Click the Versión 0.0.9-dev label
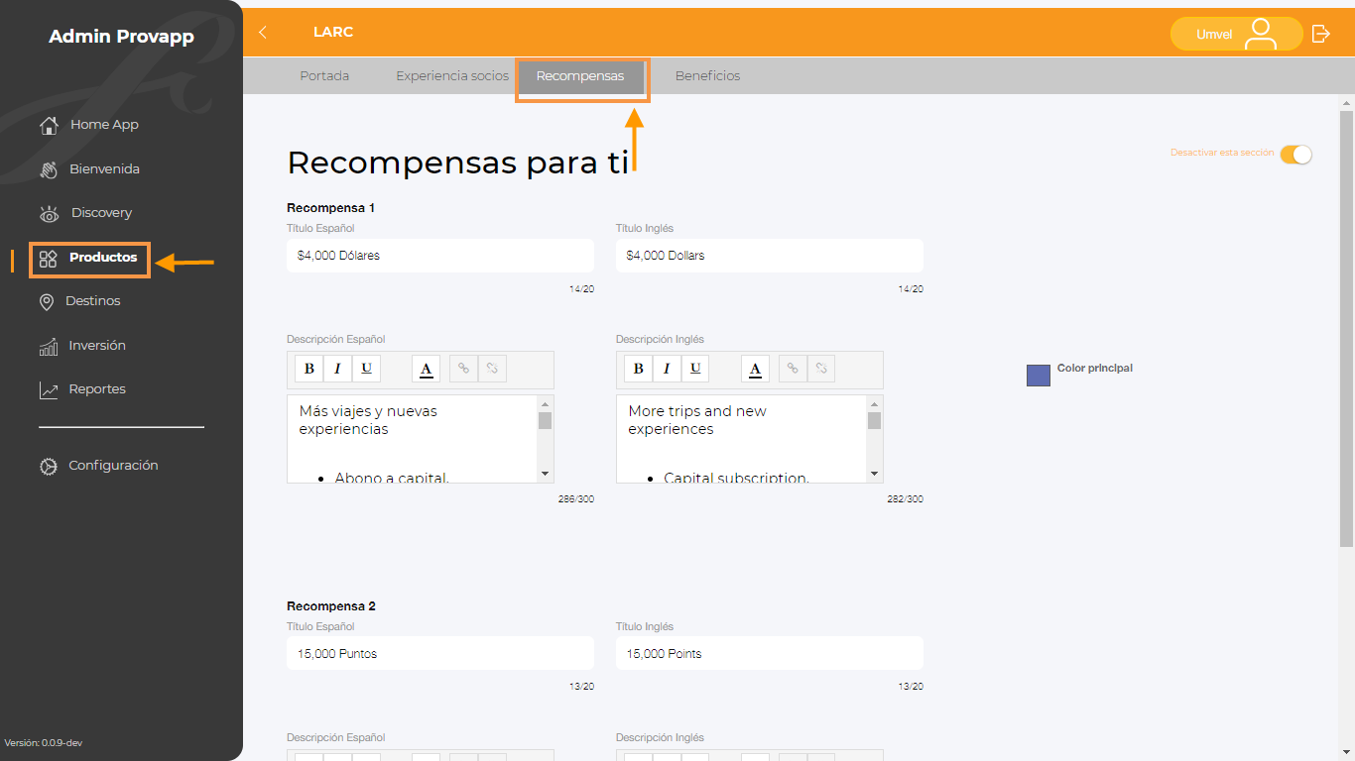This screenshot has height=761, width=1355. [44, 742]
